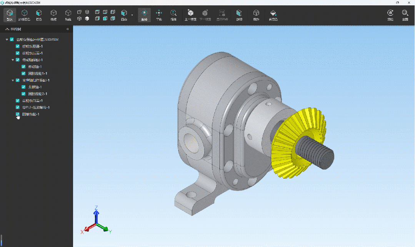This screenshot has width=415, height=247.
Task: Select the 边线着色 shaded-with-edges display mode
Action: 24,15
